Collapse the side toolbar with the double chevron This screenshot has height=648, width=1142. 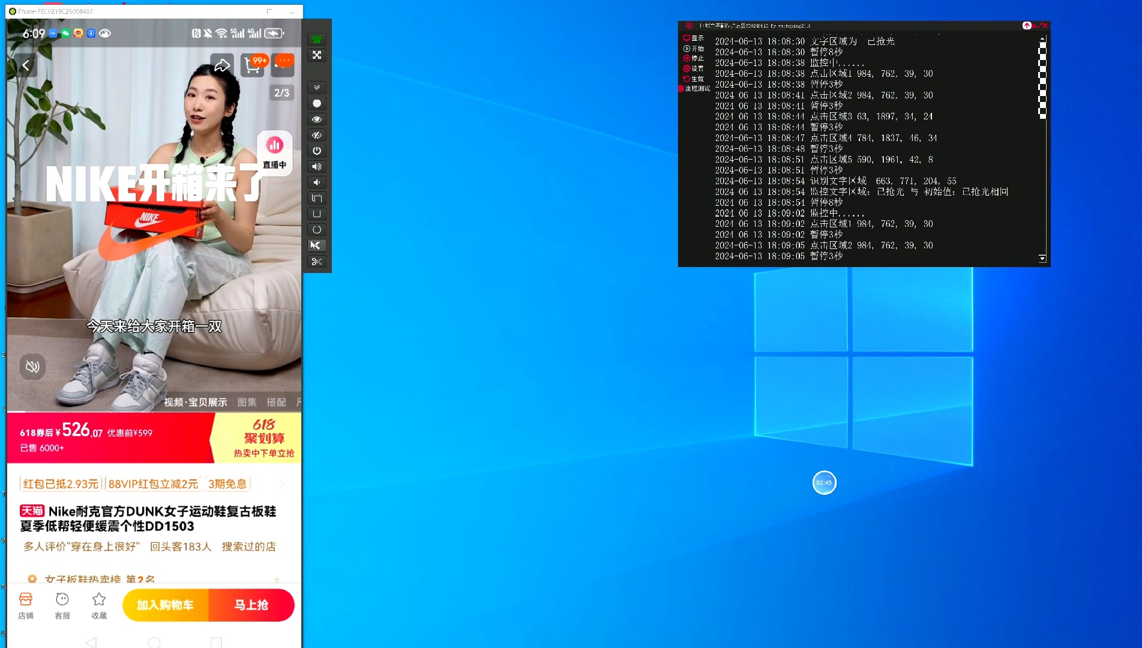tap(316, 88)
